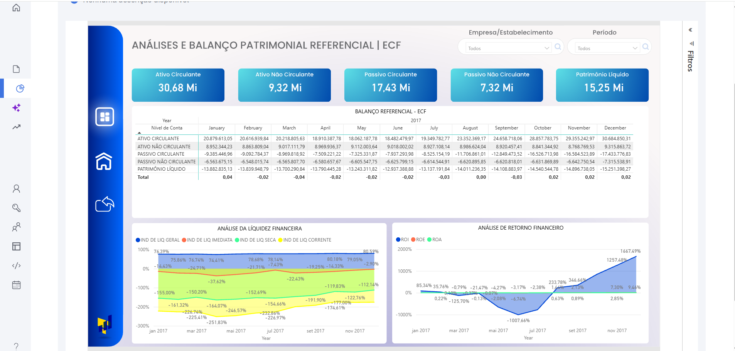
Task: Click the search magnifier next to Empresa filter
Action: 558,47
